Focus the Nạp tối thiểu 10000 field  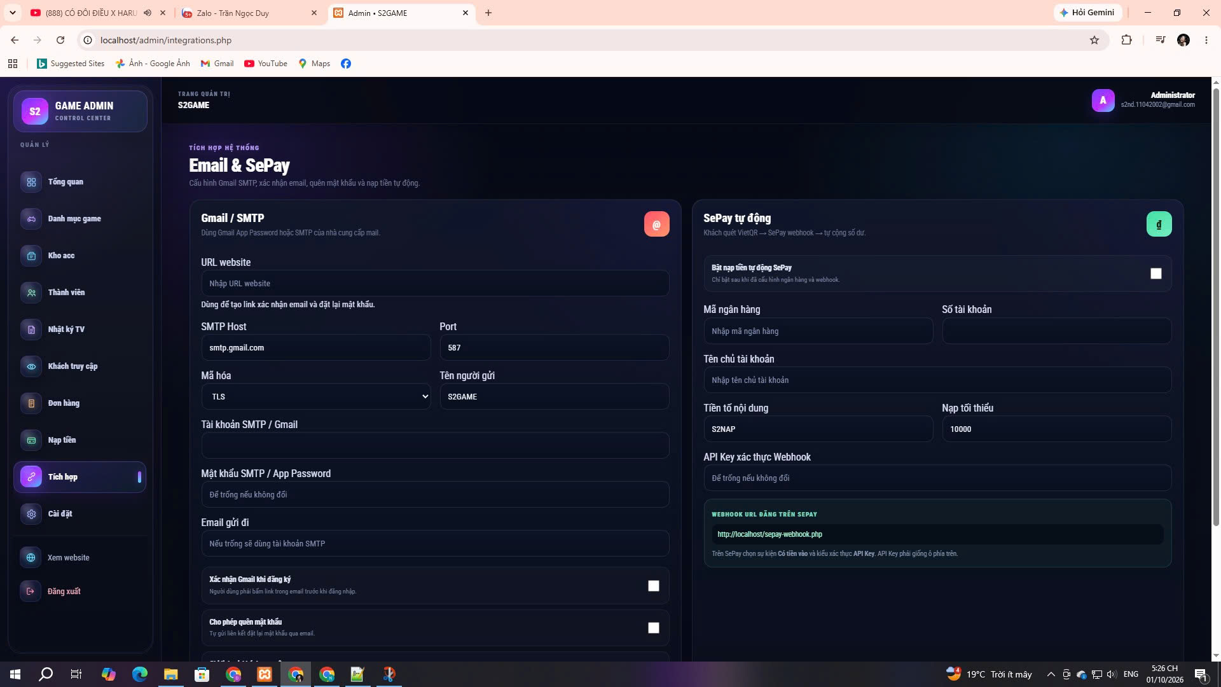pos(1056,429)
